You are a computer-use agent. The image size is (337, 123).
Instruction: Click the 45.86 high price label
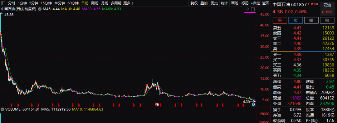click(9, 15)
